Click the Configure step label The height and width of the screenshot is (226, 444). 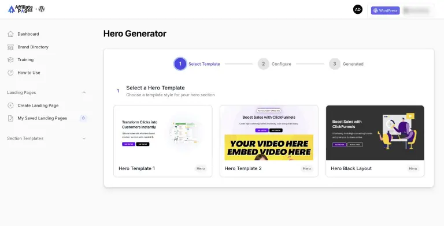point(282,64)
